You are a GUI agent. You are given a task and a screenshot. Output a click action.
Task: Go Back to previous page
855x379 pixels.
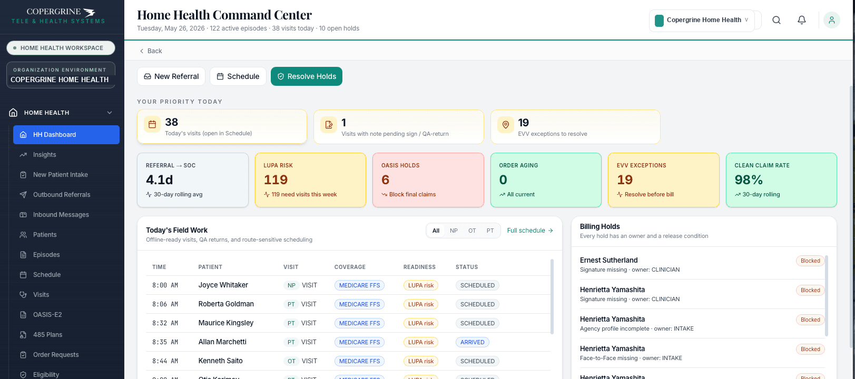coord(151,51)
